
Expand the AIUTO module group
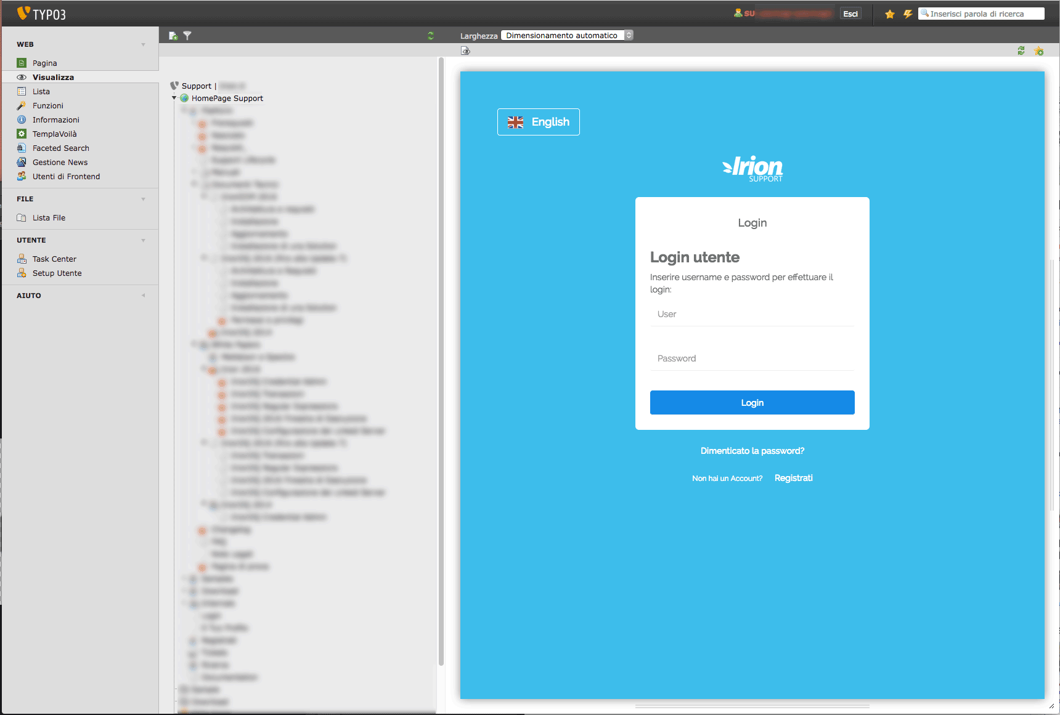(x=144, y=296)
